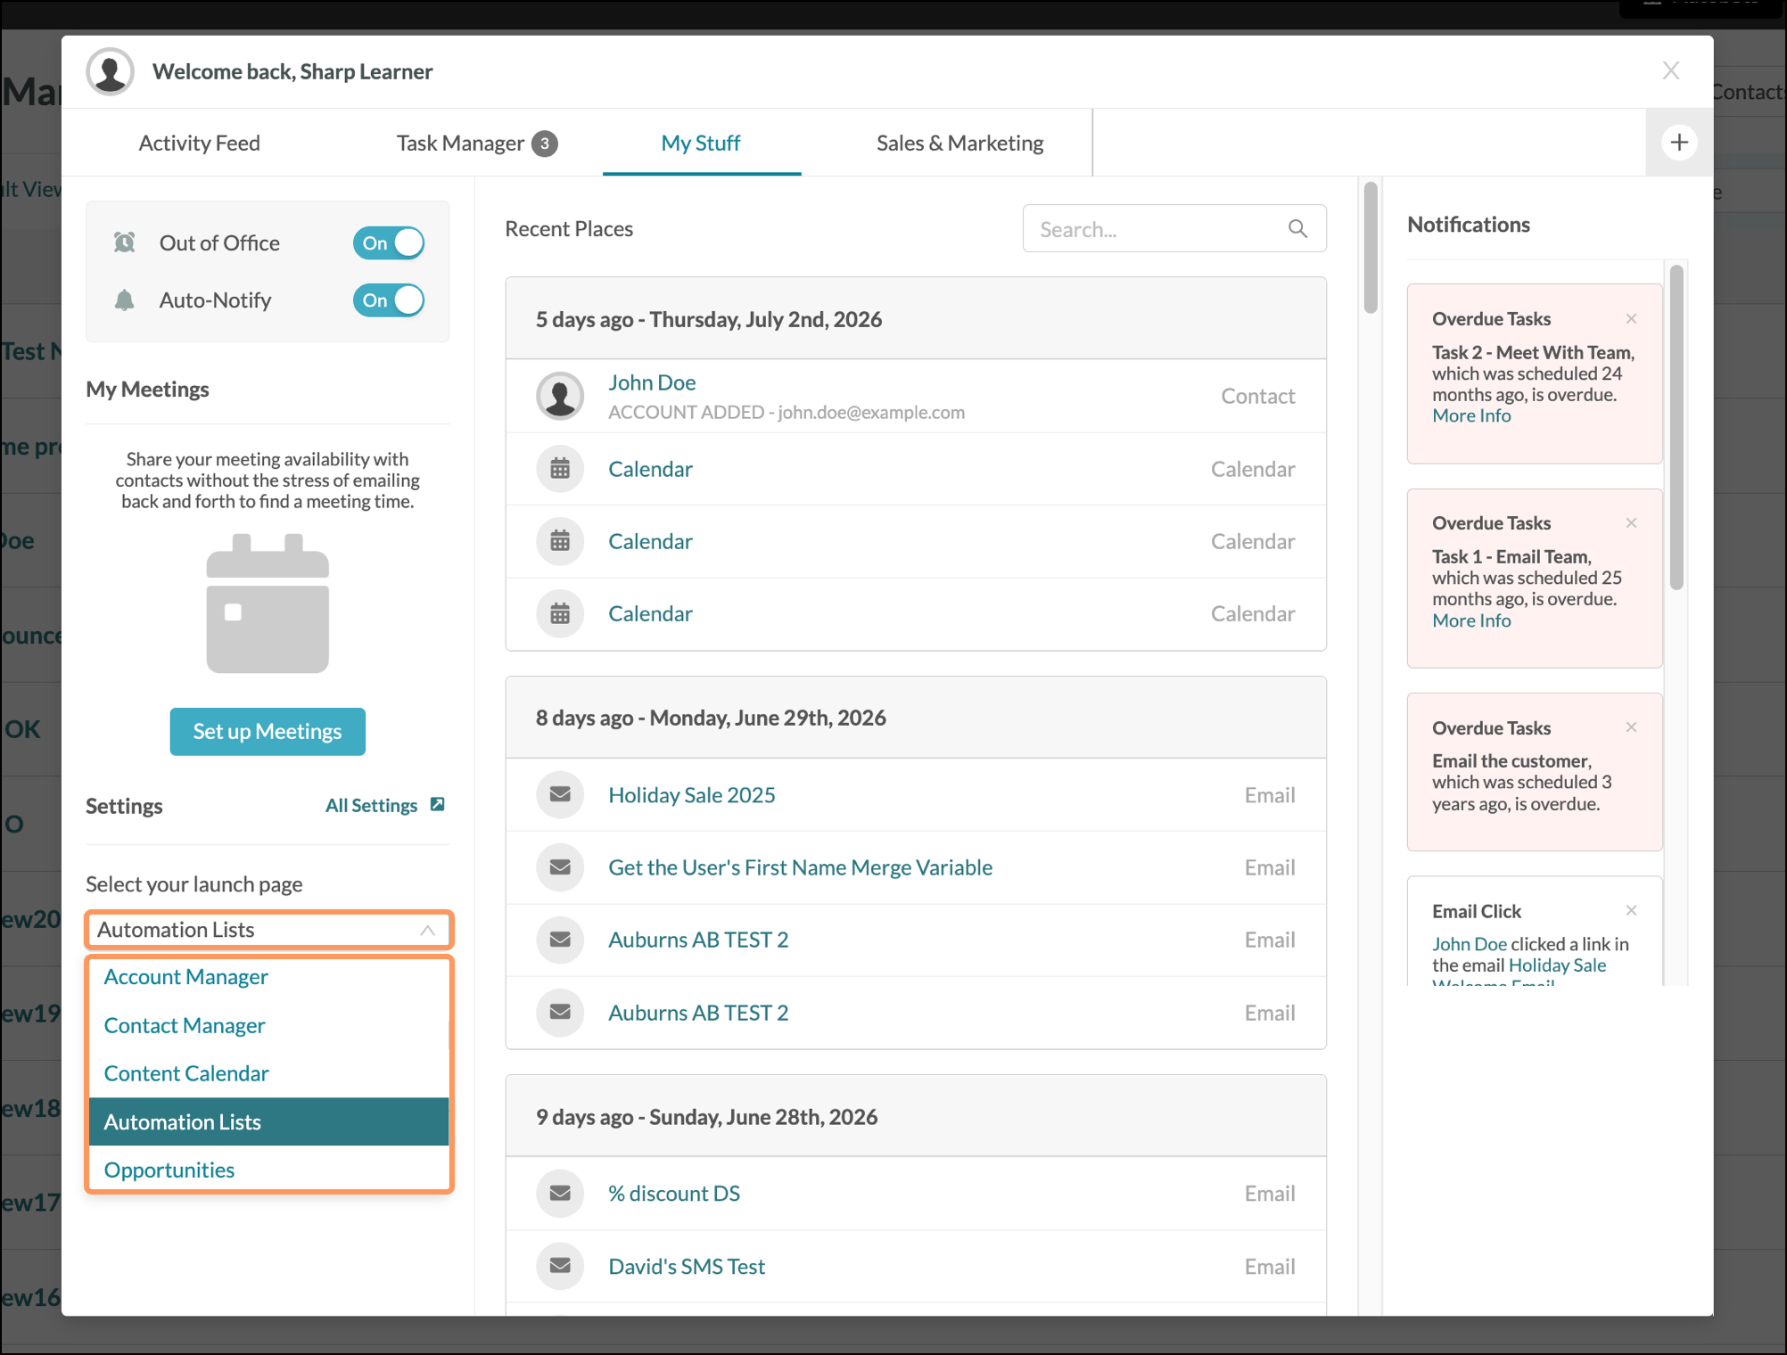Click John Doe's contact avatar icon
The image size is (1787, 1355).
tap(560, 396)
